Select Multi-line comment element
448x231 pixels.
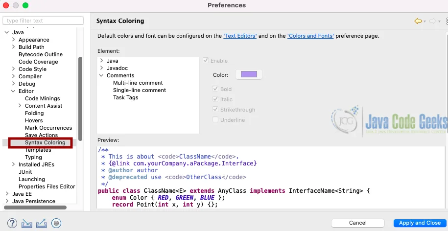[138, 83]
